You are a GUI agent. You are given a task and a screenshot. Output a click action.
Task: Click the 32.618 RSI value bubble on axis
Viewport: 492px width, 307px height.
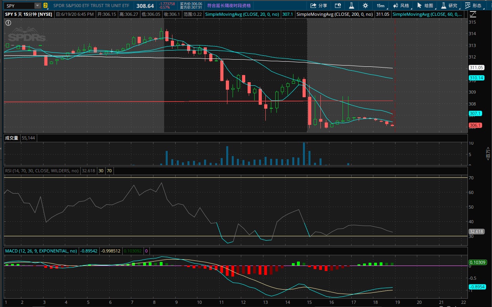click(476, 232)
